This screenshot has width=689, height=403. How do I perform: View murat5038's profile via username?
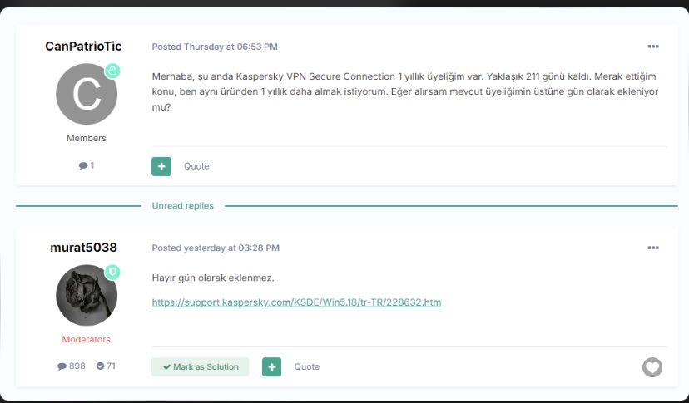[83, 248]
